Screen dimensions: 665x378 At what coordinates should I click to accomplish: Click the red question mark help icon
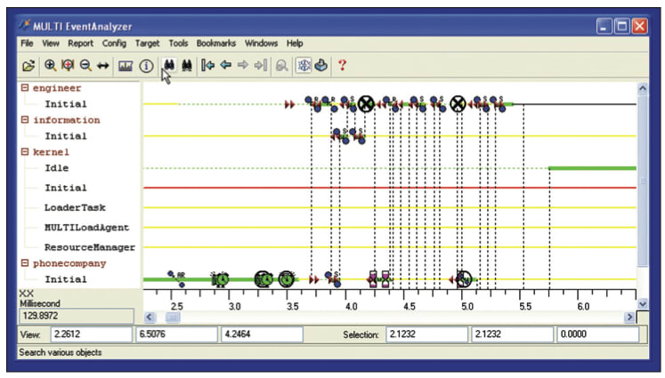pyautogui.click(x=342, y=65)
